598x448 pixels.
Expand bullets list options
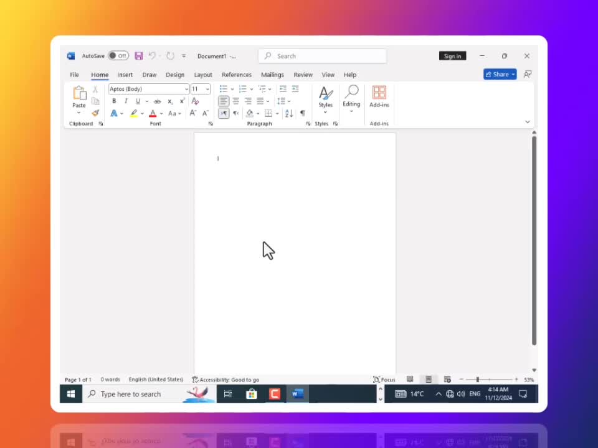coord(232,90)
